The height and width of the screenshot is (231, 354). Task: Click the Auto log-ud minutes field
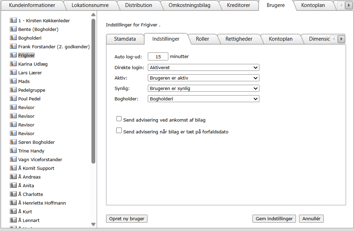pos(158,56)
